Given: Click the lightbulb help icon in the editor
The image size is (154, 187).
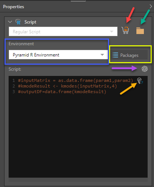Looking at the screenshot, I should (140, 81).
